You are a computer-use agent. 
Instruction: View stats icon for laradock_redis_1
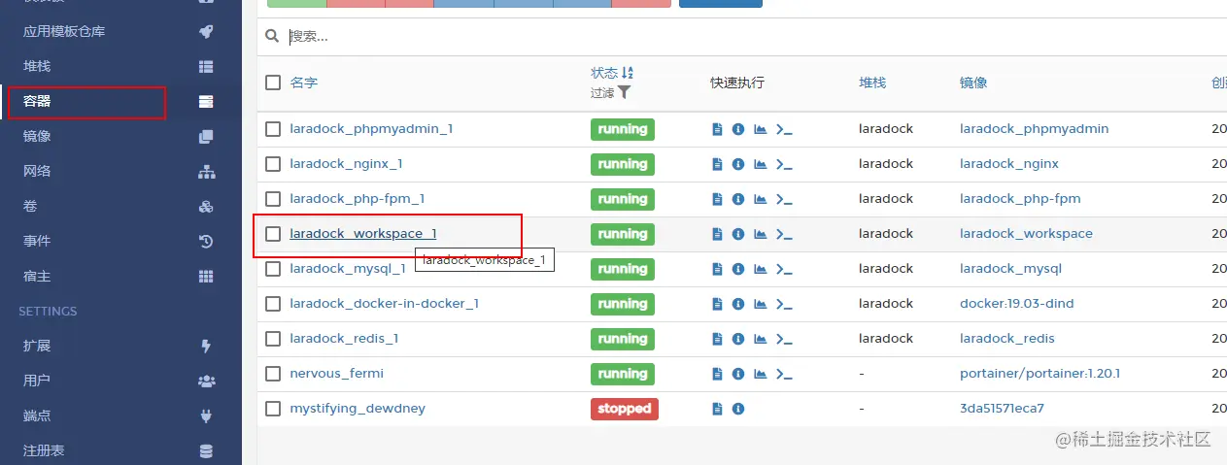(761, 339)
